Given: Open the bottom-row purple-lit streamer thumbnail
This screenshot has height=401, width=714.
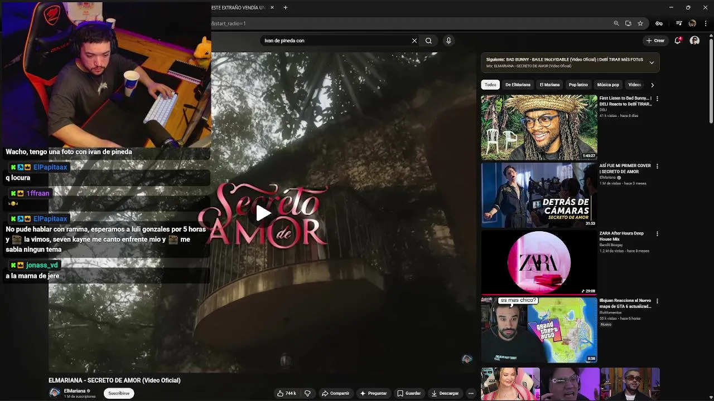Looking at the screenshot, I should pos(570,384).
